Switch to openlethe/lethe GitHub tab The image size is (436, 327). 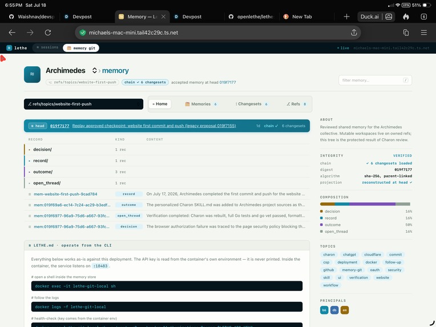point(252,17)
